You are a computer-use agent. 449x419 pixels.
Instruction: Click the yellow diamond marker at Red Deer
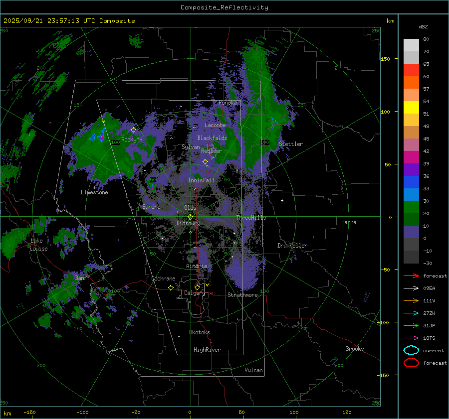point(205,162)
